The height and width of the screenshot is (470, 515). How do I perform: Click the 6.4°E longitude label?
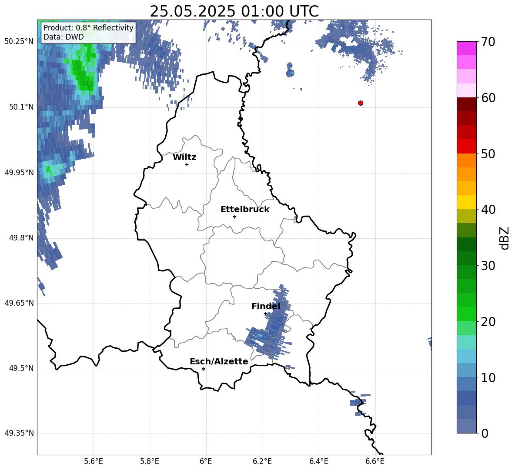coord(318,461)
